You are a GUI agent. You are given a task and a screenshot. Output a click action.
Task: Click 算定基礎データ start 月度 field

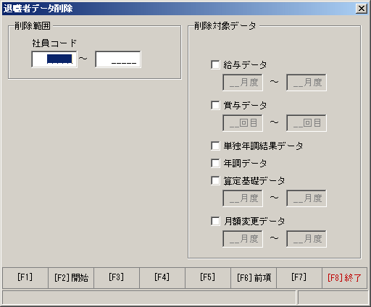pyautogui.click(x=243, y=198)
